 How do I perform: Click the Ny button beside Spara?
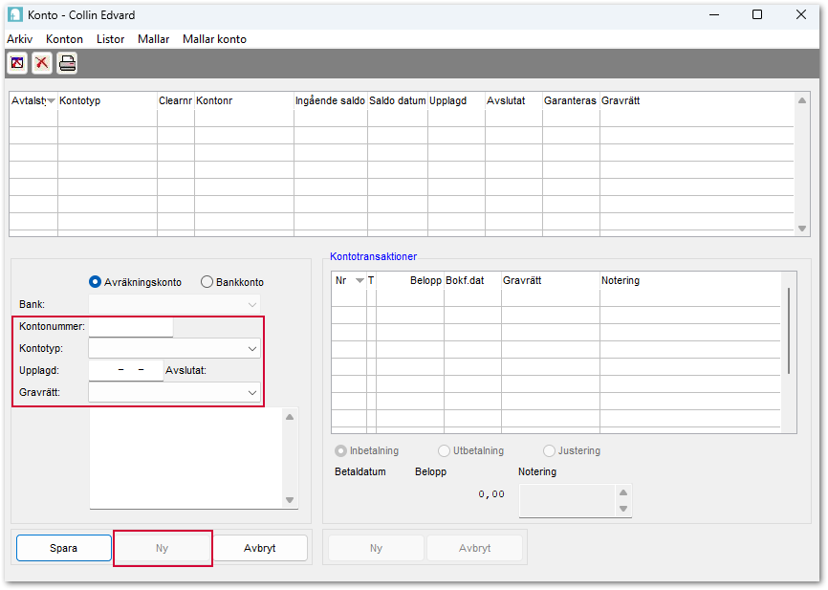tap(163, 548)
